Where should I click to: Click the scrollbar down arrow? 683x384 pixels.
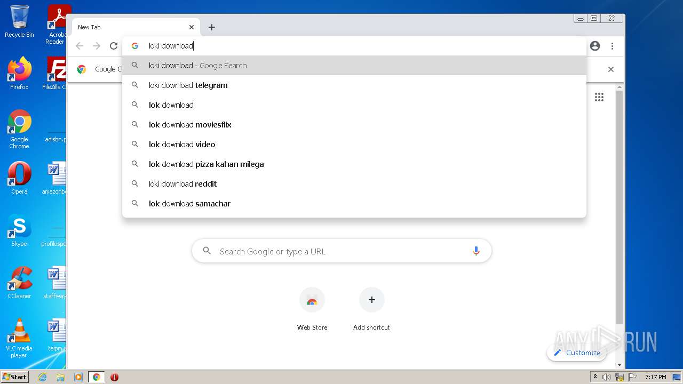coord(620,365)
